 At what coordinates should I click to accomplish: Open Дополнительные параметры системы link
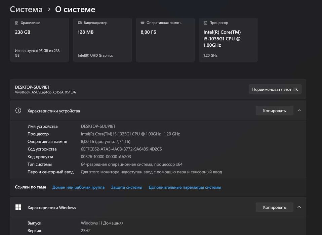[x=185, y=187]
